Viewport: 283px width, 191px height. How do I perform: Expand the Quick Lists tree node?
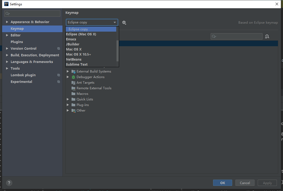point(68,99)
